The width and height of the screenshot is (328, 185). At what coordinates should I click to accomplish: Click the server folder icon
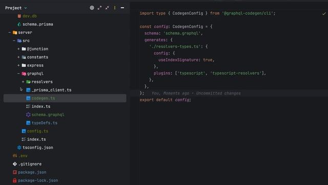[x=15, y=32]
